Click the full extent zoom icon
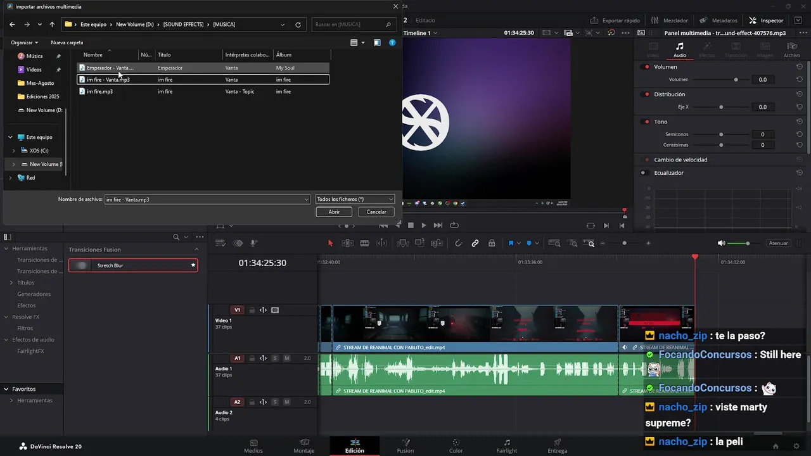 [x=554, y=243]
